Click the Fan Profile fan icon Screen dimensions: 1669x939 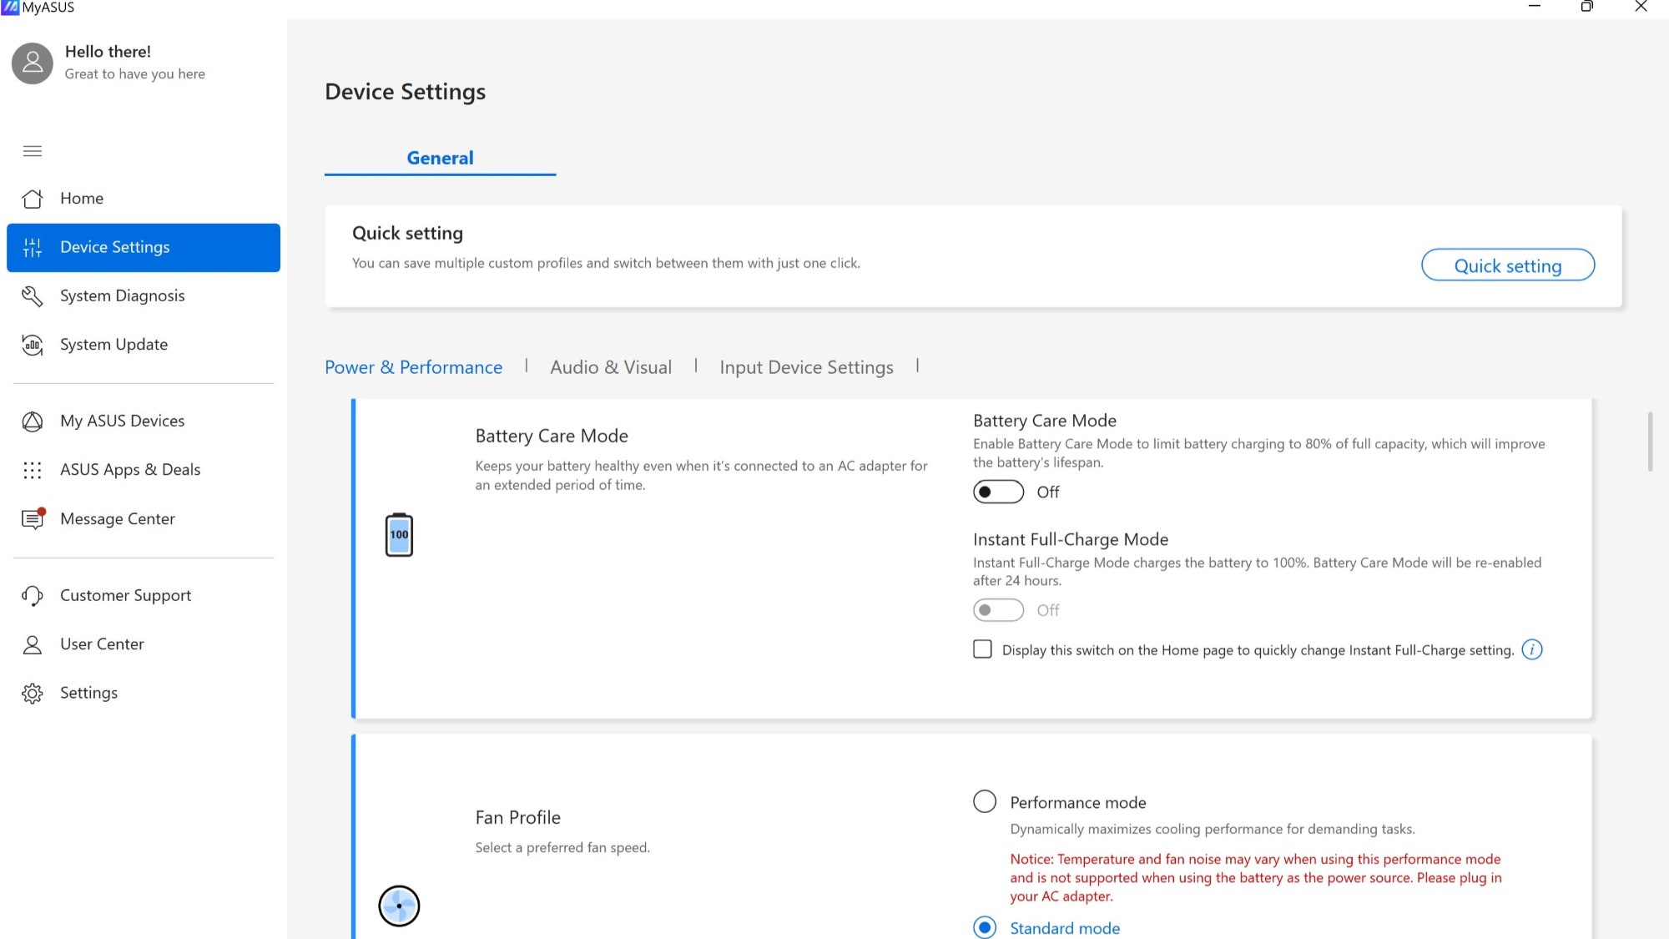[399, 906]
